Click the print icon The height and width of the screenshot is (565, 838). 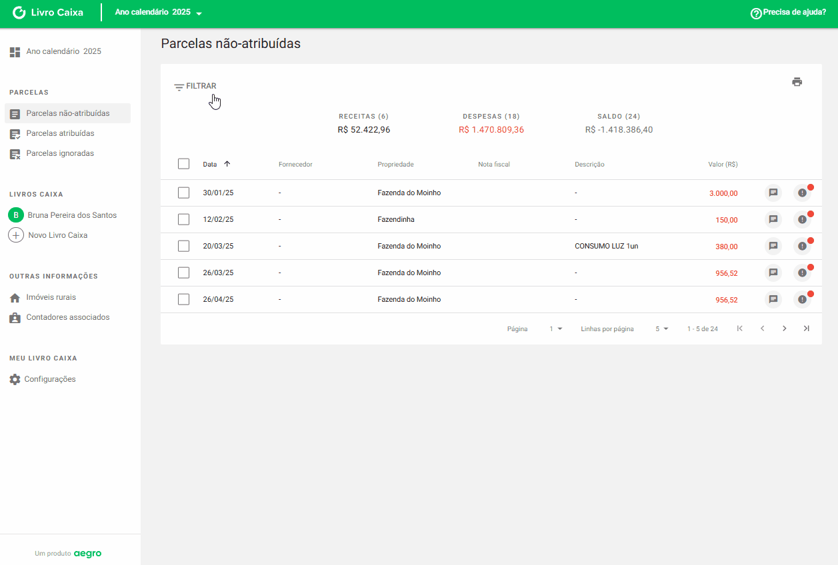point(797,82)
